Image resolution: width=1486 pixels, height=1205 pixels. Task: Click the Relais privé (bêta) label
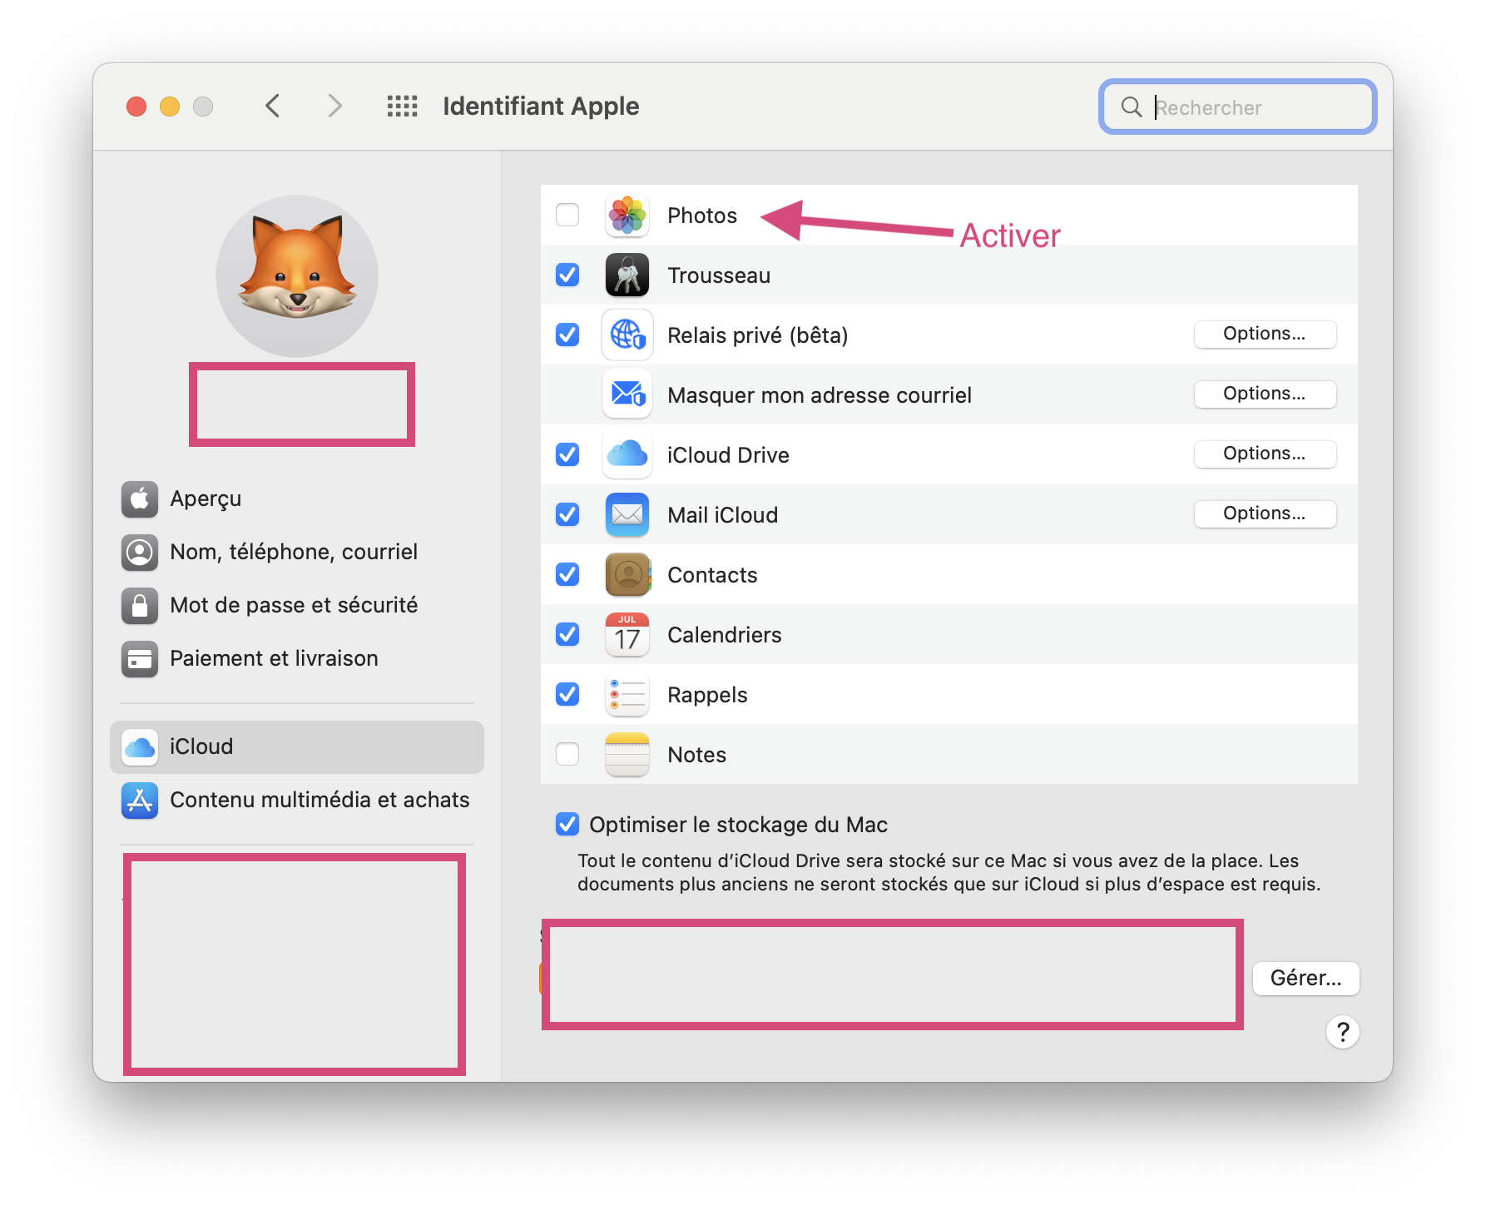[x=758, y=336]
